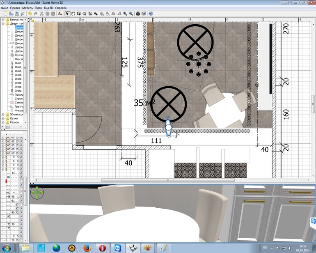Image resolution: width=316 pixels, height=253 pixels.
Task: Click the EN language indicator
Action: coord(265,248)
